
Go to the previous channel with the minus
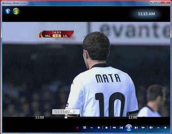[x=92, y=128]
